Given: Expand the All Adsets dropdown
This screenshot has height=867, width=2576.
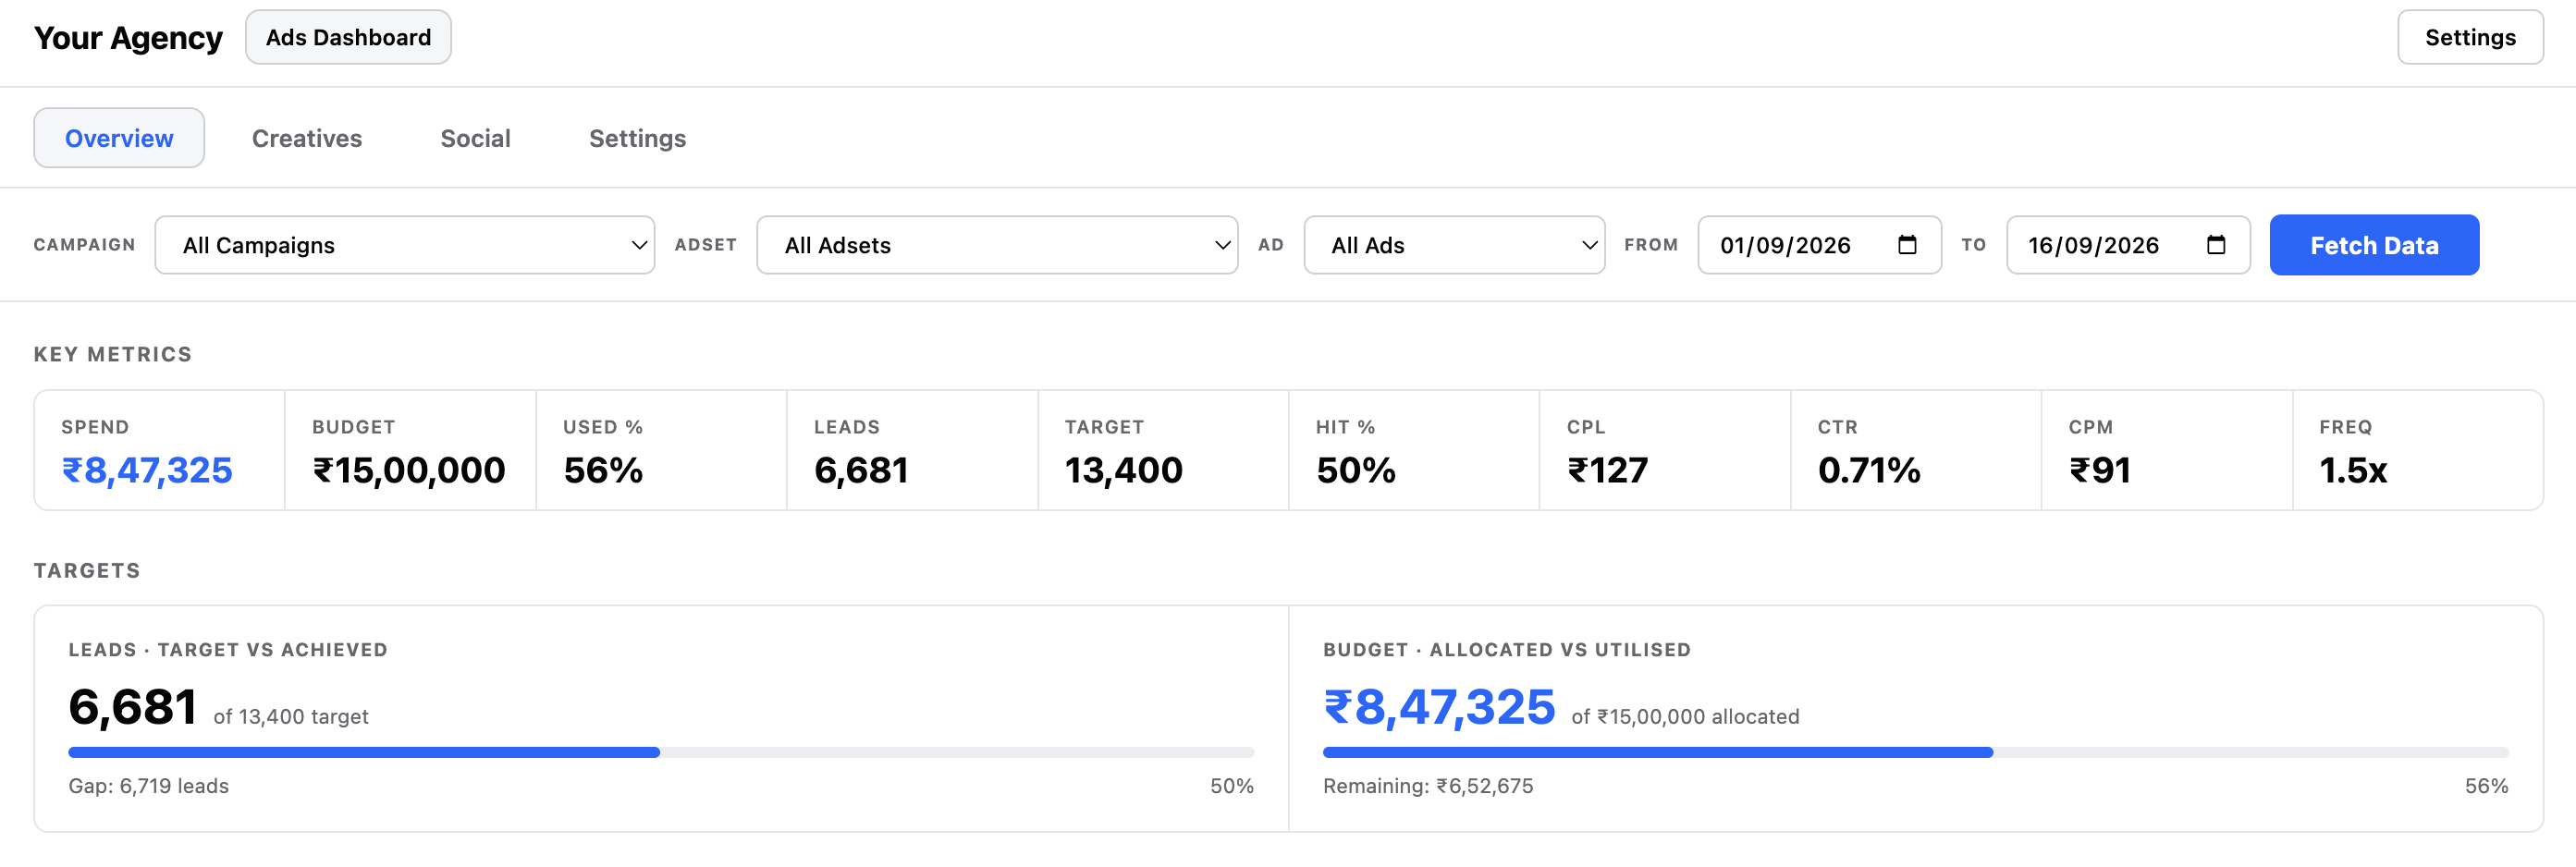Looking at the screenshot, I should pyautogui.click(x=997, y=245).
